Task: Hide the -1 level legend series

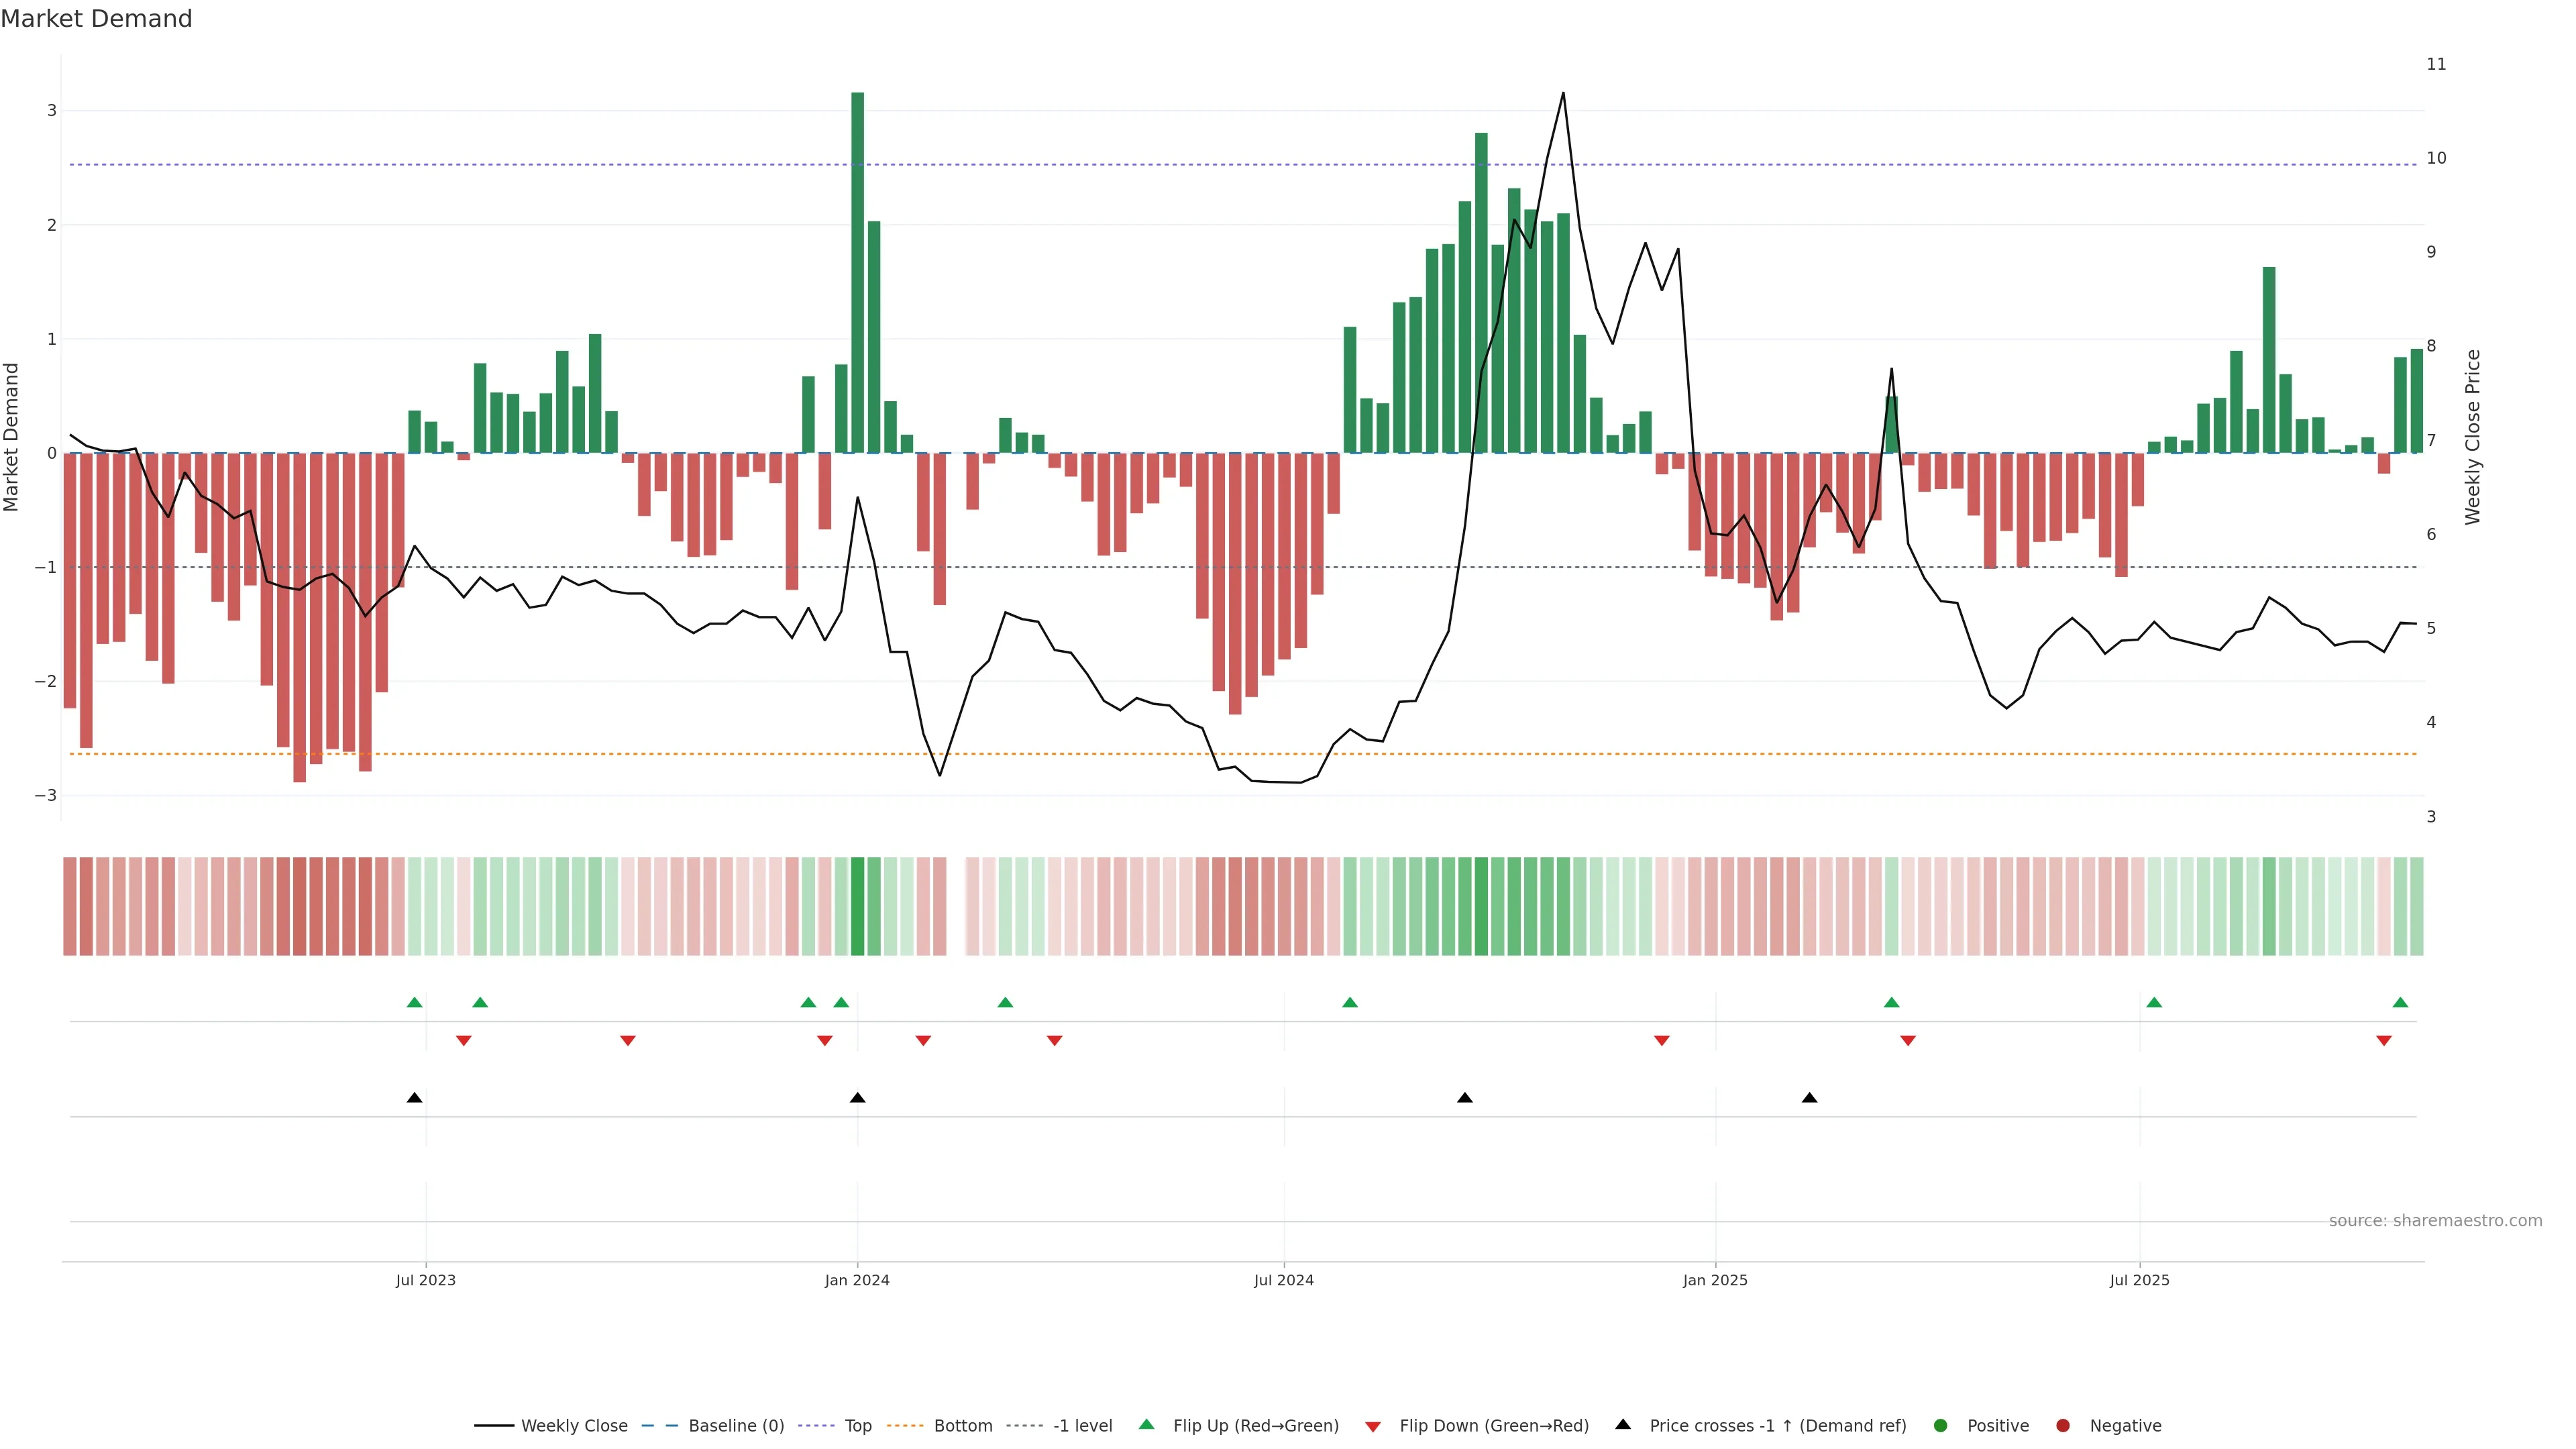Action: pyautogui.click(x=1082, y=1426)
